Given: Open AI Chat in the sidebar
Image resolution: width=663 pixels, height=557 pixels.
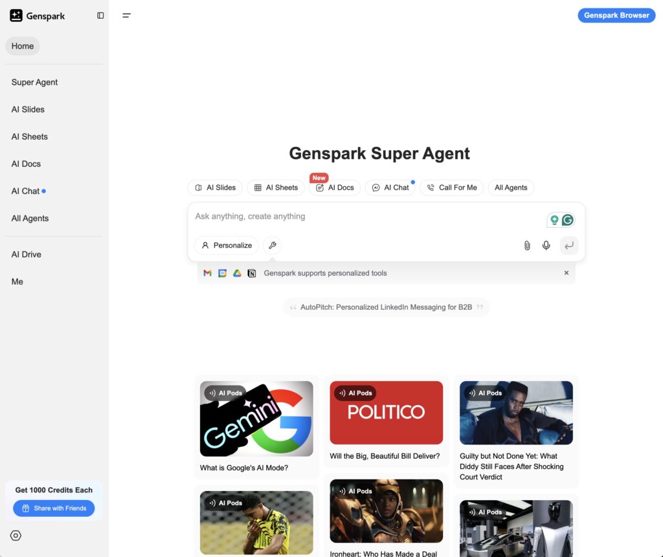Looking at the screenshot, I should coord(25,191).
